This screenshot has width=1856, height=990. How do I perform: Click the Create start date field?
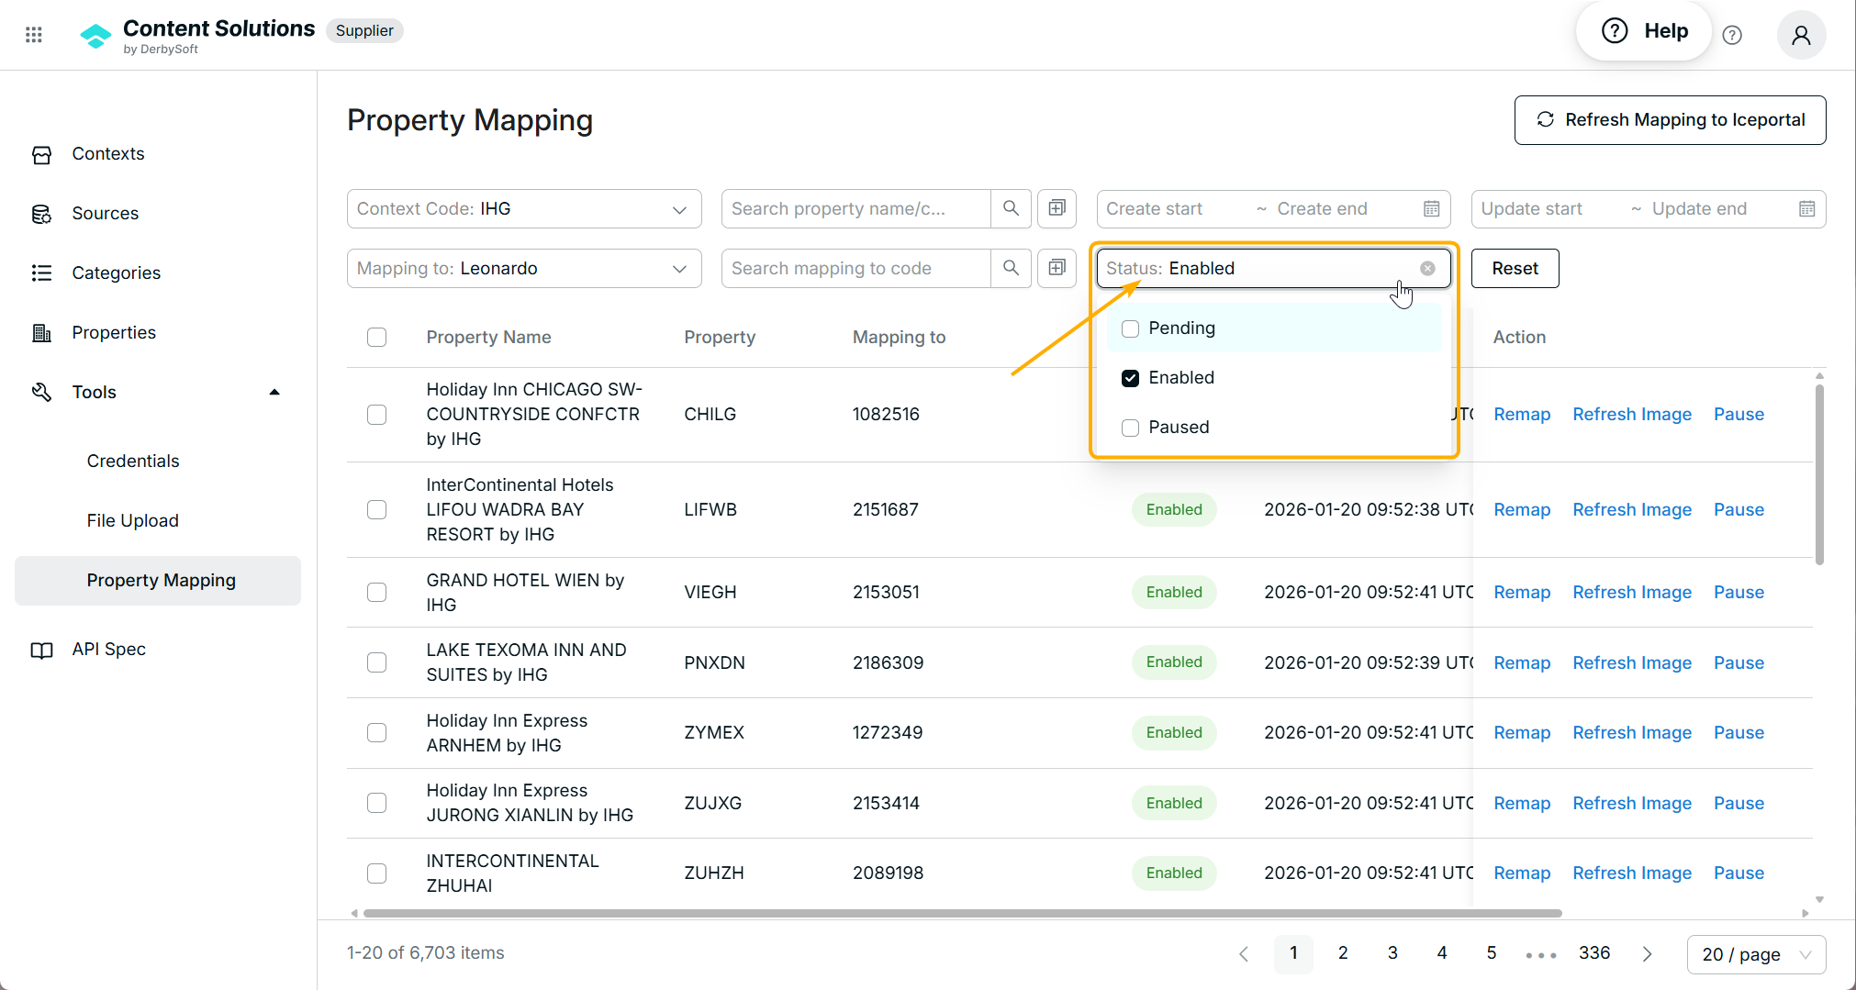pyautogui.click(x=1175, y=209)
